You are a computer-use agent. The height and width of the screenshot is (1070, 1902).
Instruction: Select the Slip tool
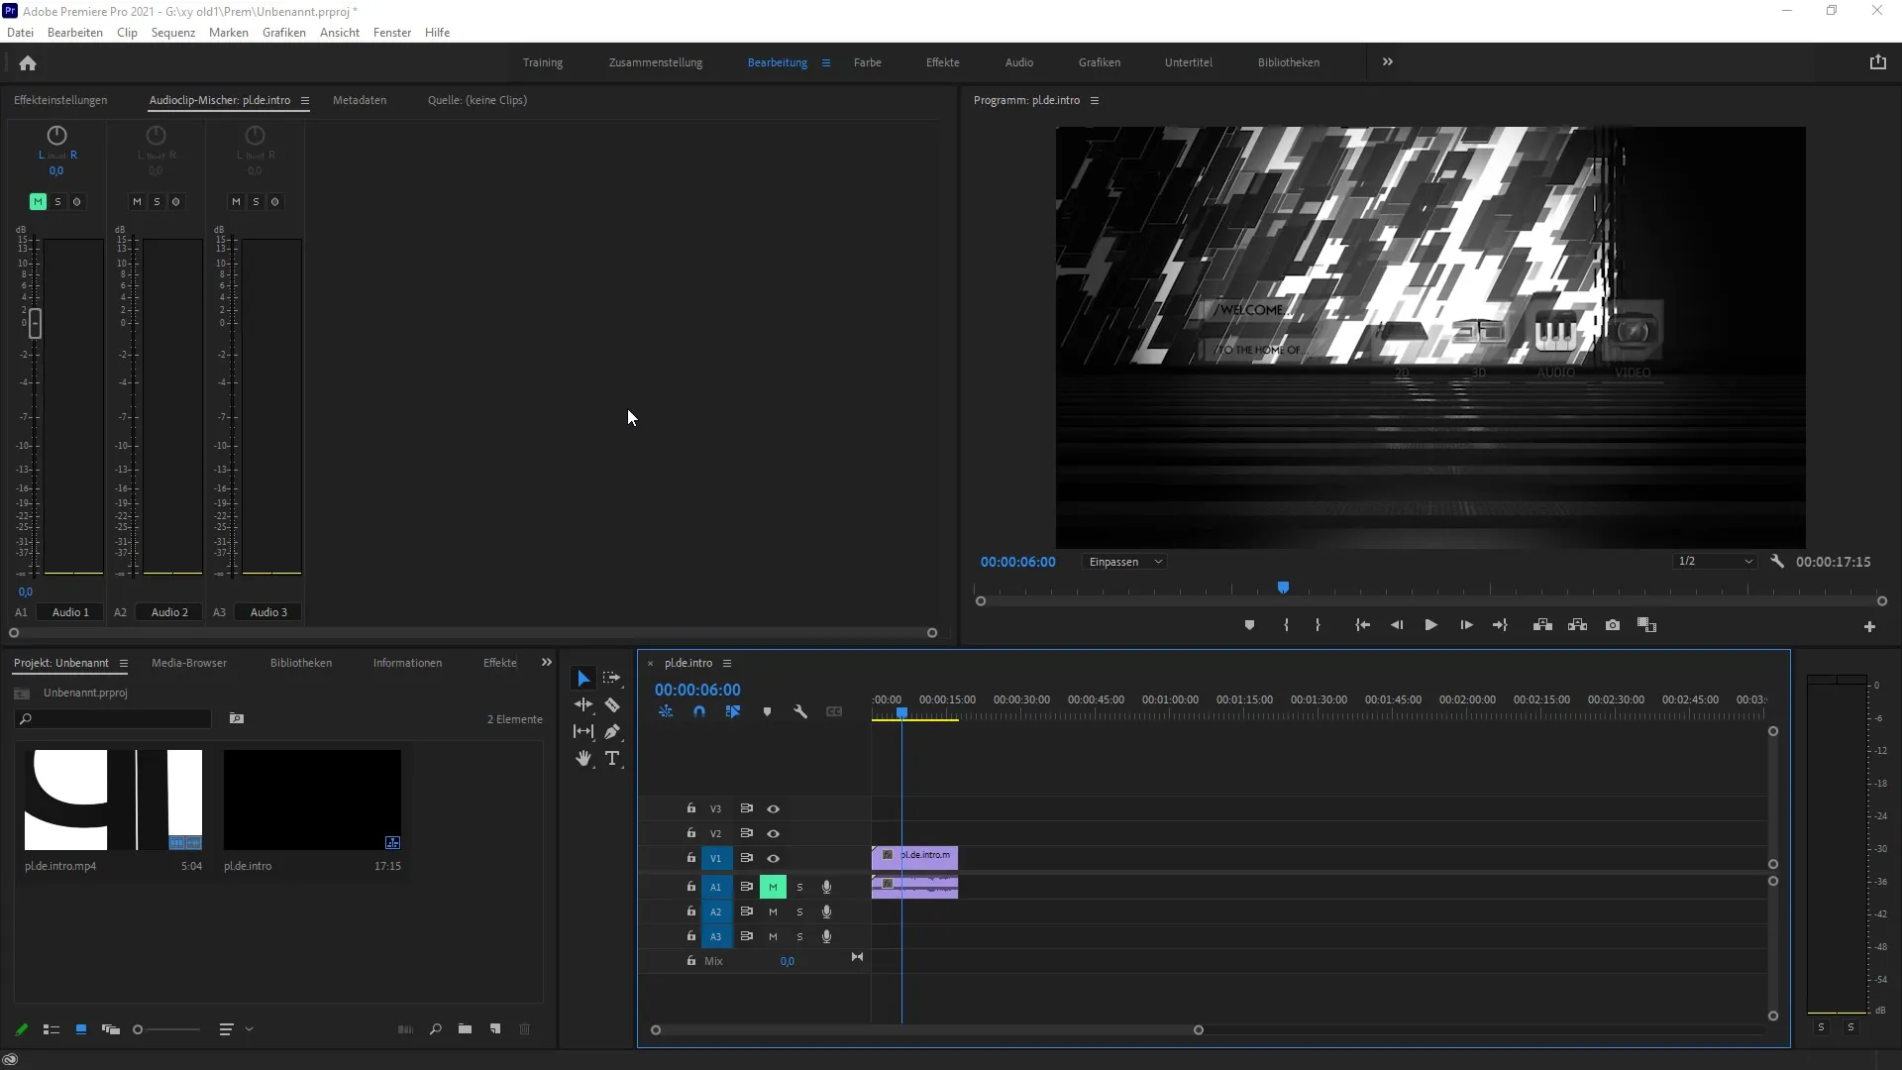tap(583, 732)
